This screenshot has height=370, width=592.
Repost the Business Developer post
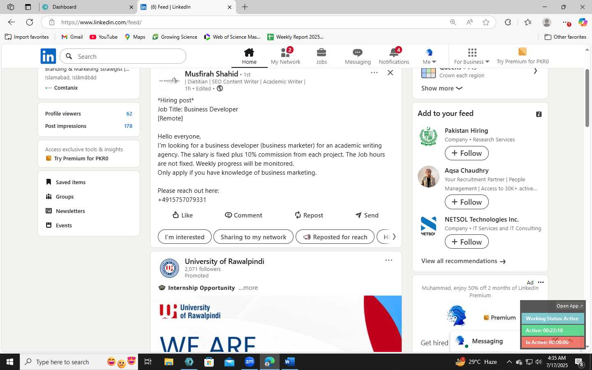click(309, 215)
